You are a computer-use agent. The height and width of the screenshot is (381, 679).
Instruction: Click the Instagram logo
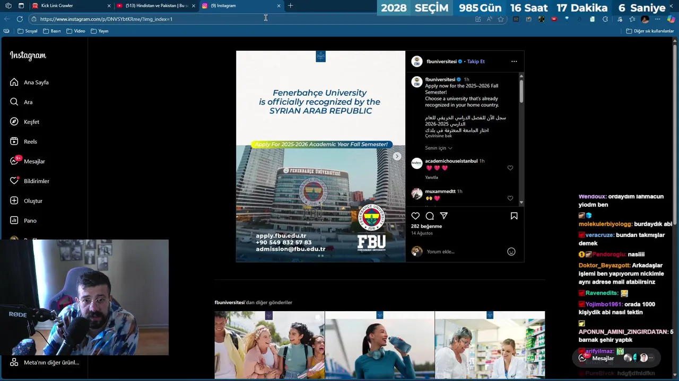pyautogui.click(x=28, y=56)
